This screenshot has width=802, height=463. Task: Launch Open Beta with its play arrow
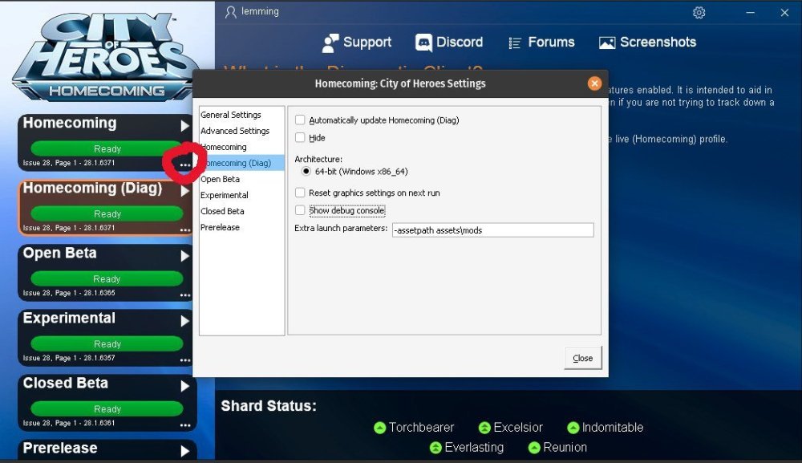pyautogui.click(x=185, y=256)
